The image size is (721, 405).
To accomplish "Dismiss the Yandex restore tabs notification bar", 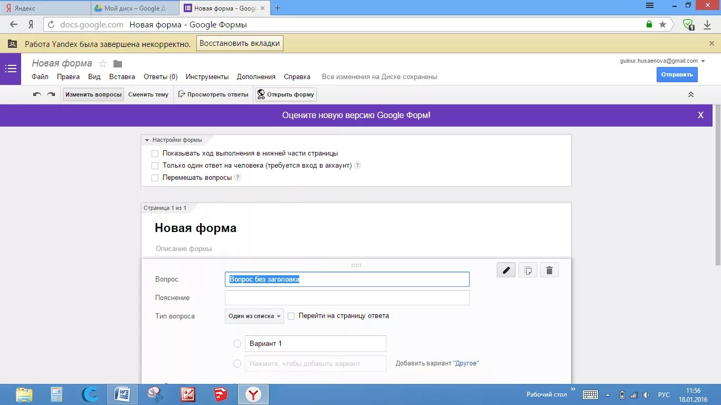I will [x=711, y=43].
